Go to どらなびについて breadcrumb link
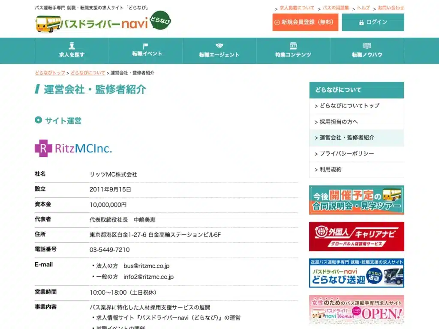This screenshot has width=439, height=329. pyautogui.click(x=87, y=73)
